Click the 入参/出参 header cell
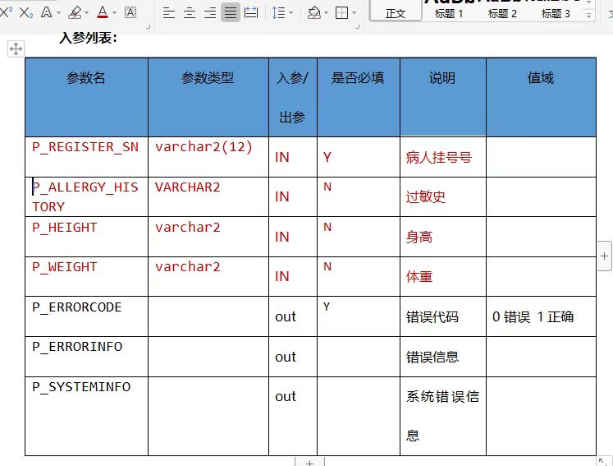 293,97
